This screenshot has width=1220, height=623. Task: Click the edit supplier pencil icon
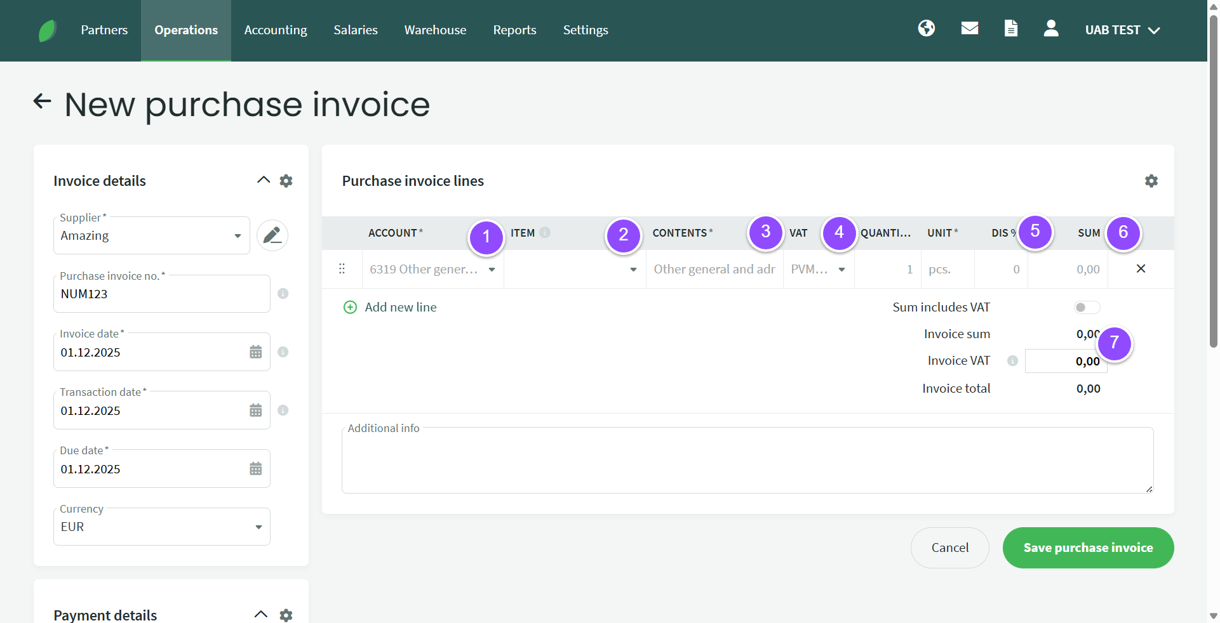coord(272,235)
